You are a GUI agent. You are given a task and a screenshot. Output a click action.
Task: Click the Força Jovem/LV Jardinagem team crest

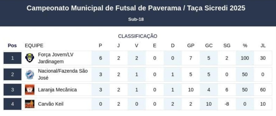[x=29, y=58]
